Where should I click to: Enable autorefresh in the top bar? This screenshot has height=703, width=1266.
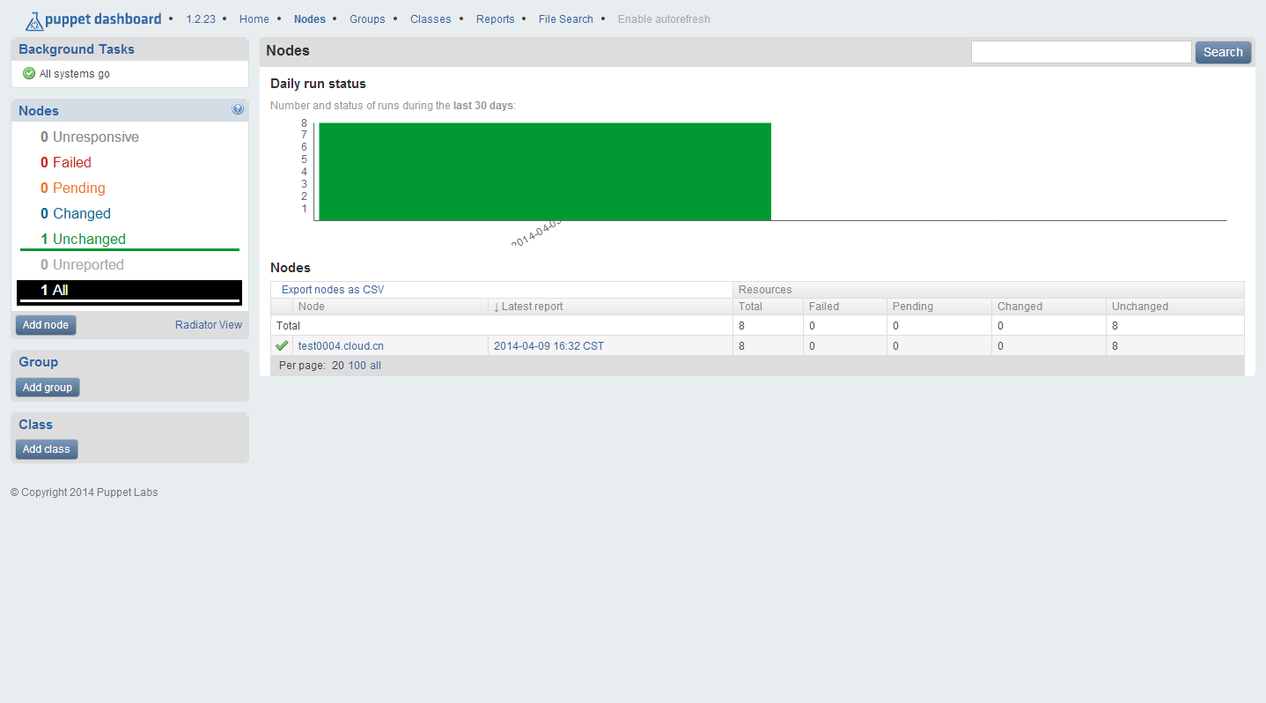coord(664,19)
